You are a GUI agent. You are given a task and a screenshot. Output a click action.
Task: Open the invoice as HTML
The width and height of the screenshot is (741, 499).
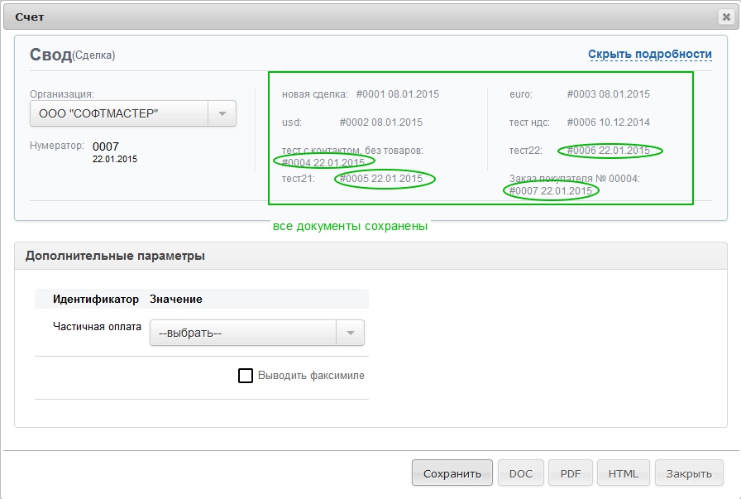623,473
